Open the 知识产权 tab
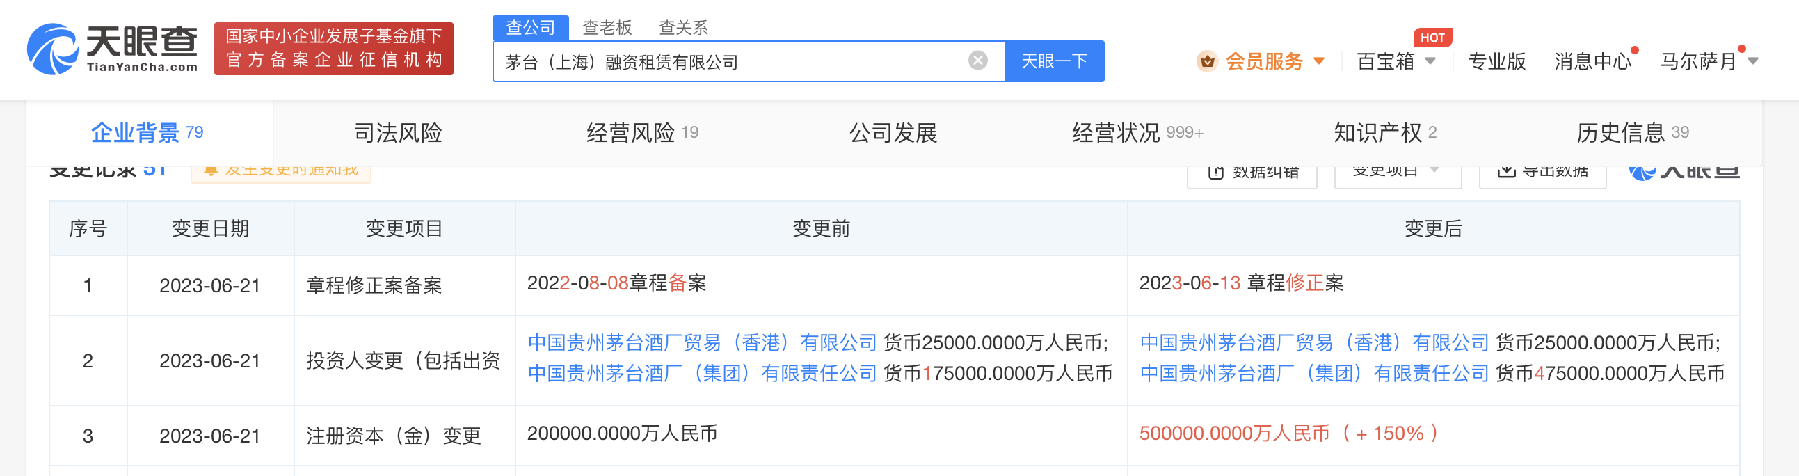The height and width of the screenshot is (476, 1799). [1385, 133]
